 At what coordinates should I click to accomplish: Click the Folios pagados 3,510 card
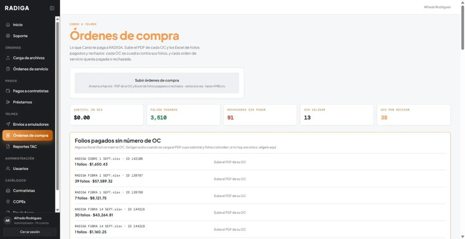(183, 115)
